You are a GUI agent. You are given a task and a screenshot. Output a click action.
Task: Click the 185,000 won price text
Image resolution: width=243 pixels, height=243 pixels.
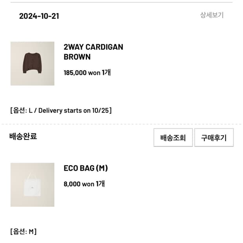coord(82,73)
